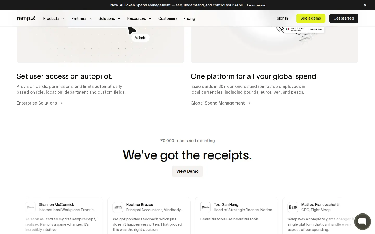
Task: Click the Notion logo beside Shannon McCormick
Action: (30, 207)
